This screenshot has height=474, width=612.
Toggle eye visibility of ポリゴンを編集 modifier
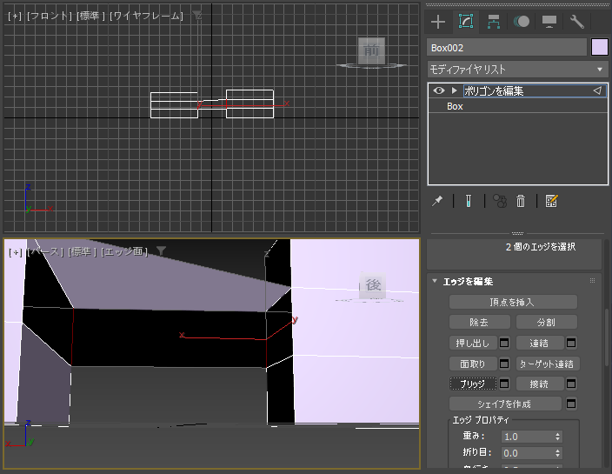(x=439, y=90)
